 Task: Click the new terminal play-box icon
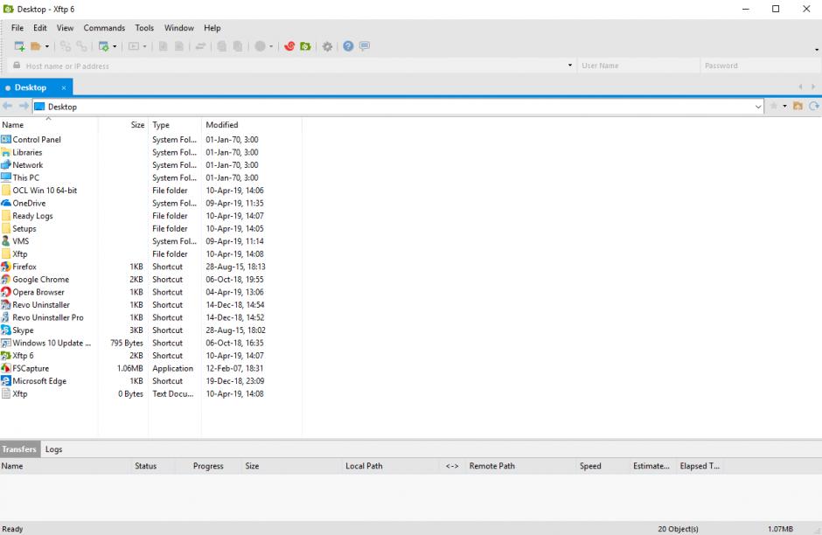(134, 46)
